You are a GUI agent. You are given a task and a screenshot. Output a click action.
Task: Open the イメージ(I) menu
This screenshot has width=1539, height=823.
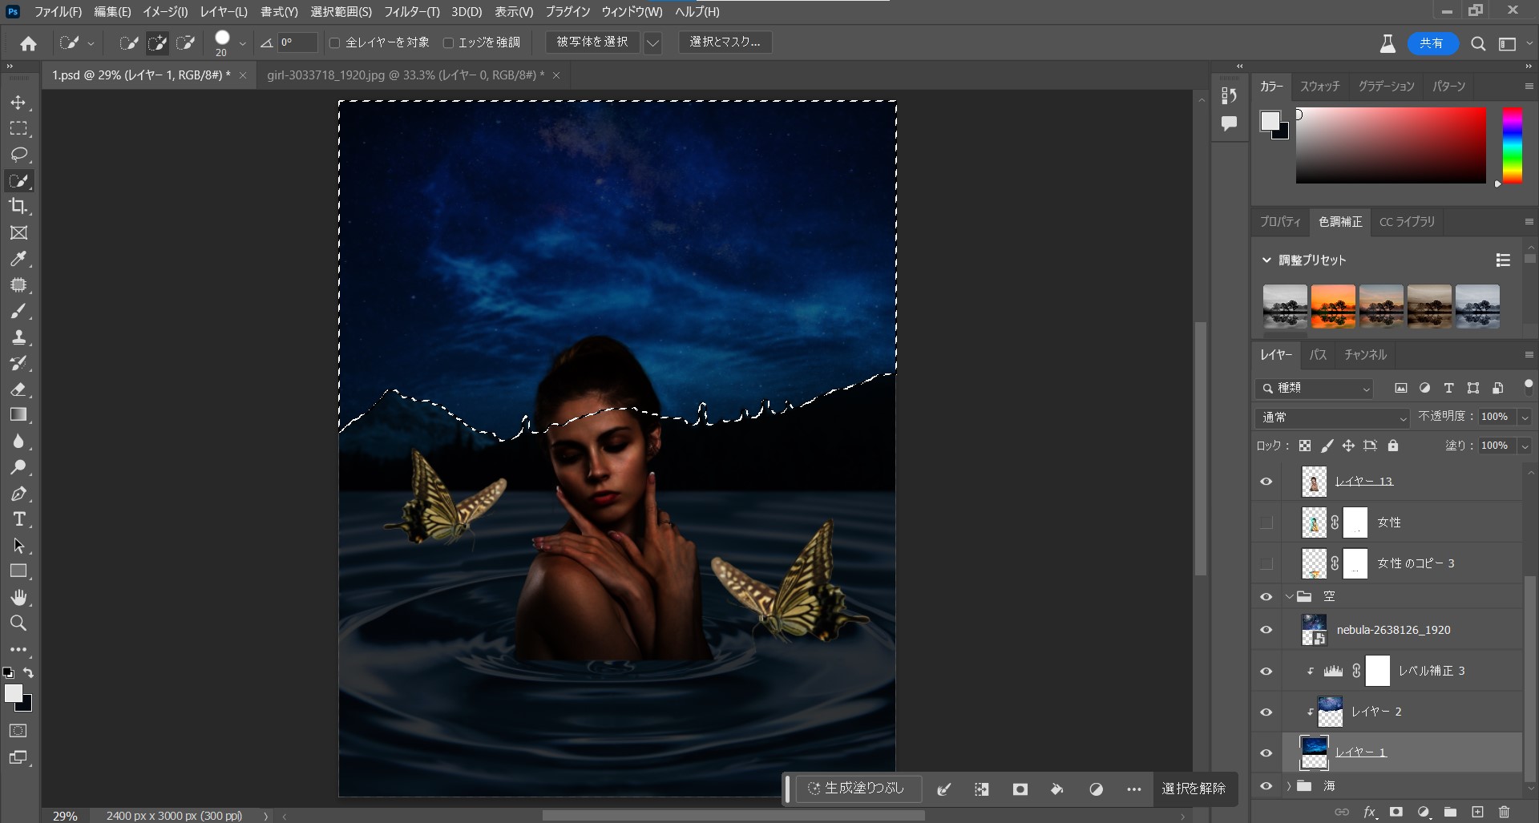[165, 12]
